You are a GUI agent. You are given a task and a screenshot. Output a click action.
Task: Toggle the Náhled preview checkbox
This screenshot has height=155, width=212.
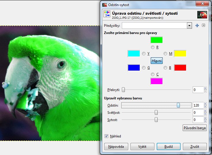(106, 136)
